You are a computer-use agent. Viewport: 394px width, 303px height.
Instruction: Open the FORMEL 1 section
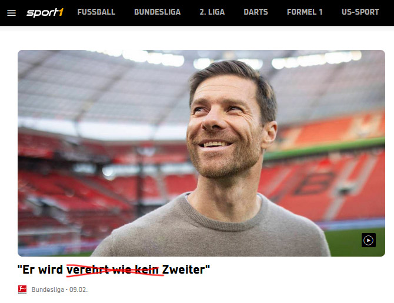305,12
